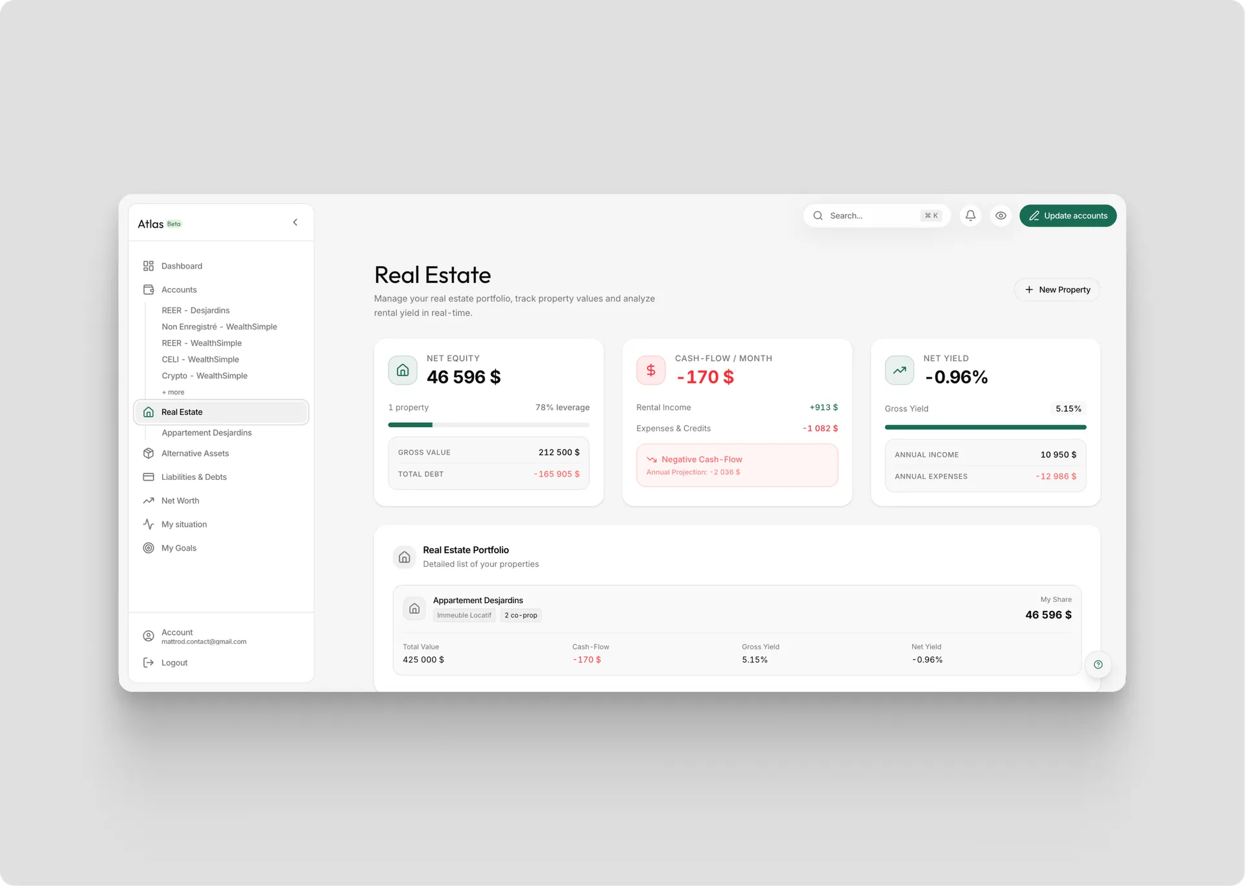Open REER - Desjardins account
This screenshot has width=1245, height=886.
pos(196,311)
